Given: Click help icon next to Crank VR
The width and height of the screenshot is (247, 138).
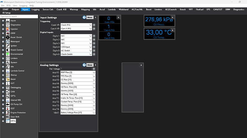Looking at the screenshot, I should (x=94, y=25).
